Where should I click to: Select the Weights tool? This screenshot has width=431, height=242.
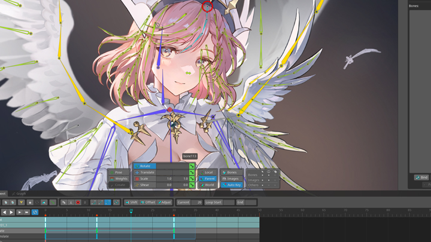pos(119,179)
